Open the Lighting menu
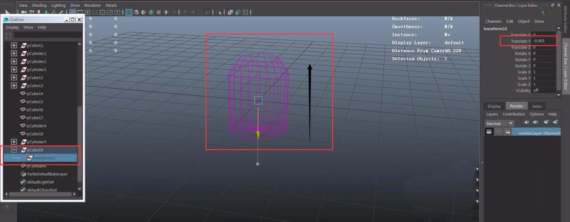 tap(58, 6)
